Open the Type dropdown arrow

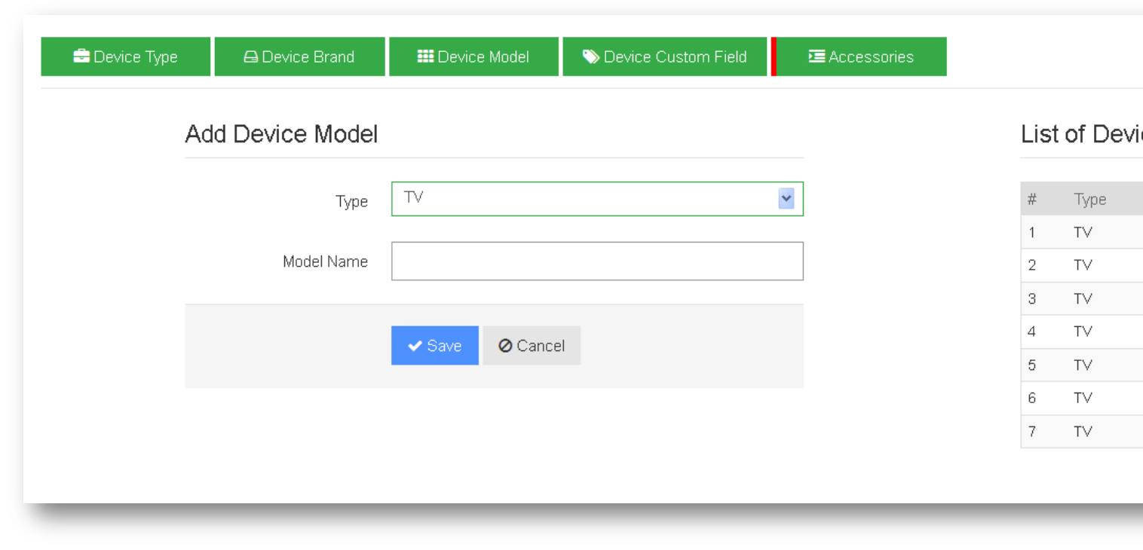786,199
